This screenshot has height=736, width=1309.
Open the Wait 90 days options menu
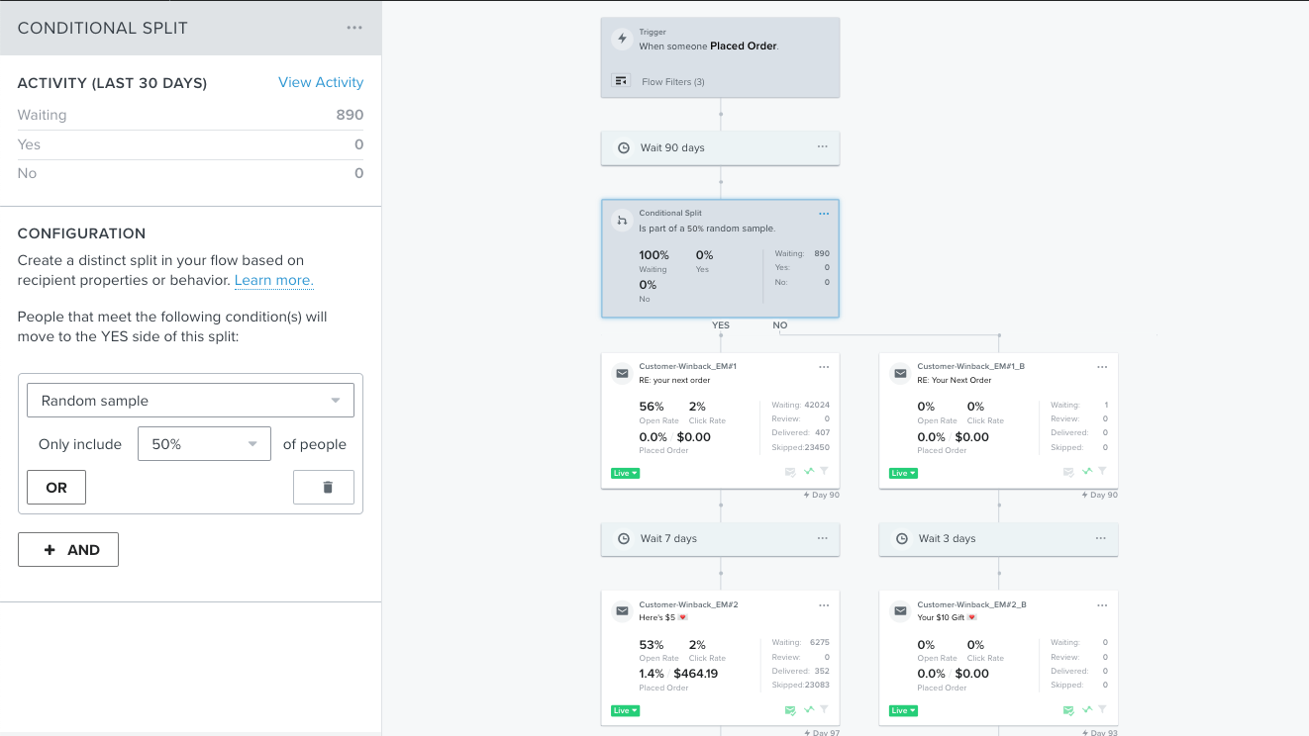click(x=823, y=147)
